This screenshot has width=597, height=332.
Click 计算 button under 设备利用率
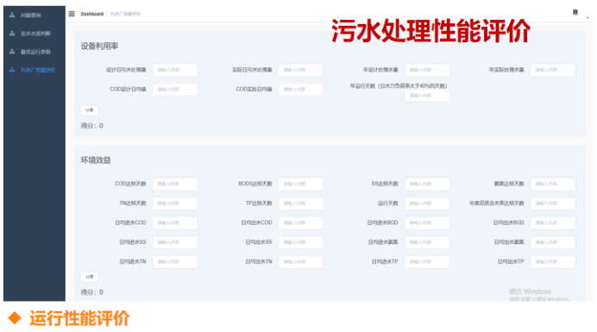coord(90,110)
